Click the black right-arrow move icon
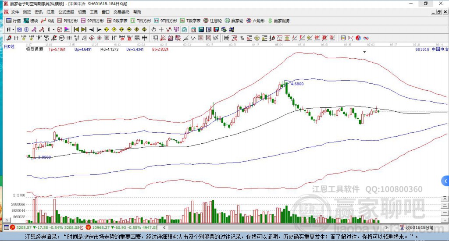 pyautogui.click(x=99, y=29)
